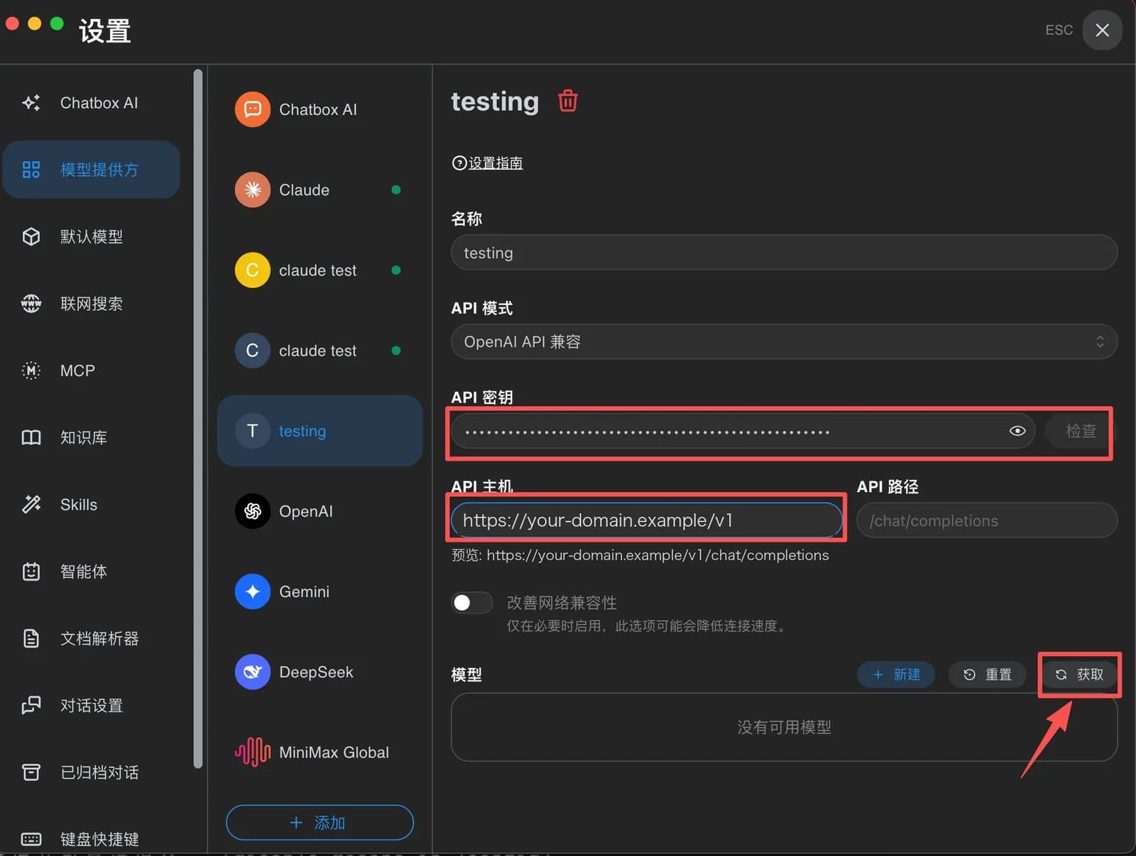This screenshot has width=1136, height=856.
Task: Open the 键盘快捷键 settings section
Action: click(91, 839)
